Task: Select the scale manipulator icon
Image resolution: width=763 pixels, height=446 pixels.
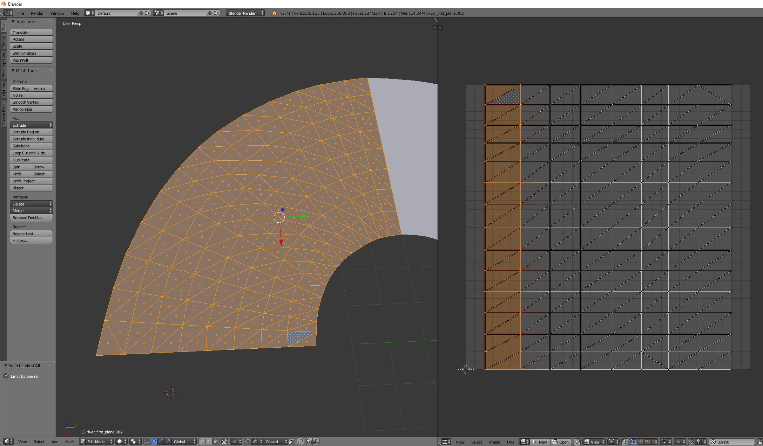Action: coord(168,441)
